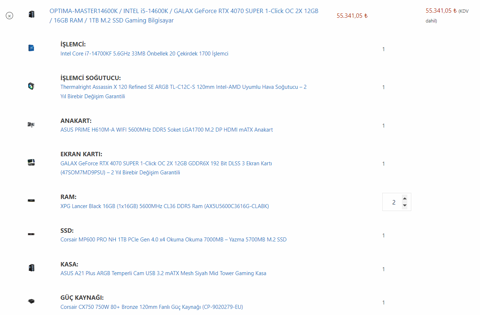
Task: Click the Corsair MP600 SSD thumbnail
Action: (31, 234)
